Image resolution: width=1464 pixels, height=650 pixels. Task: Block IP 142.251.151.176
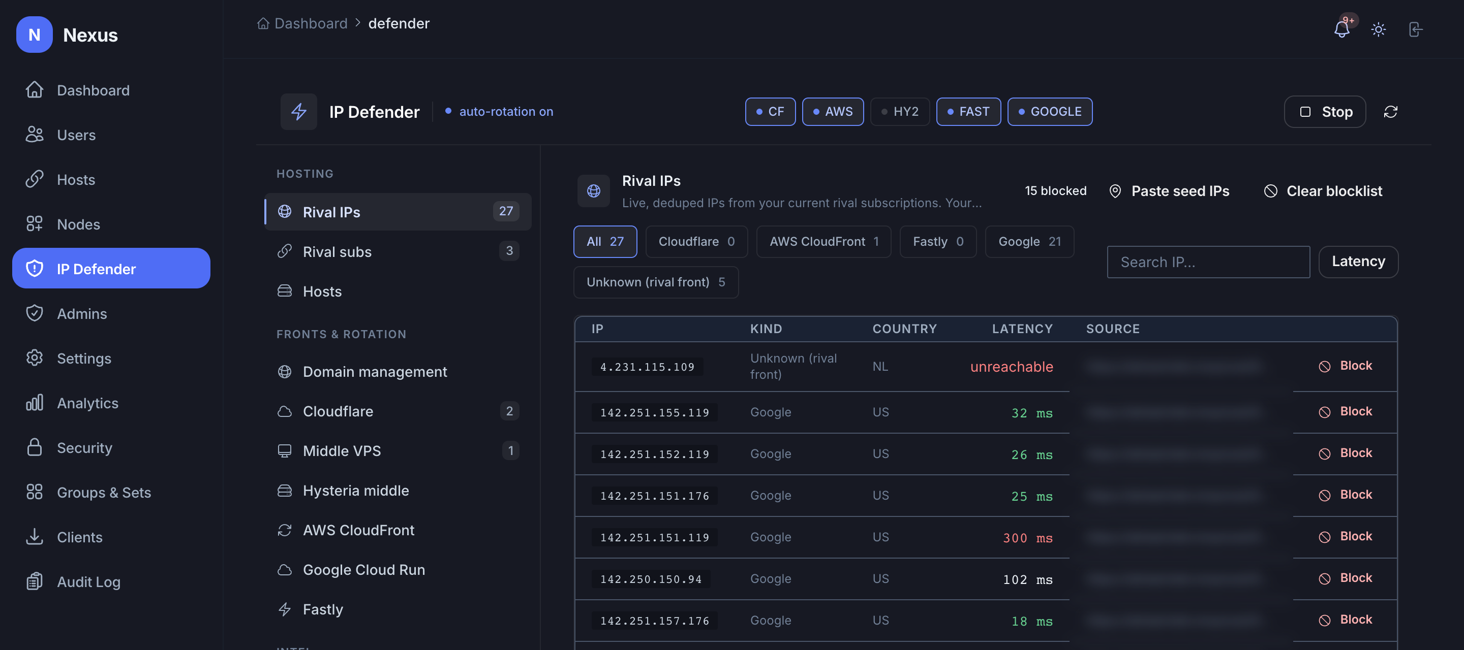pyautogui.click(x=1345, y=495)
